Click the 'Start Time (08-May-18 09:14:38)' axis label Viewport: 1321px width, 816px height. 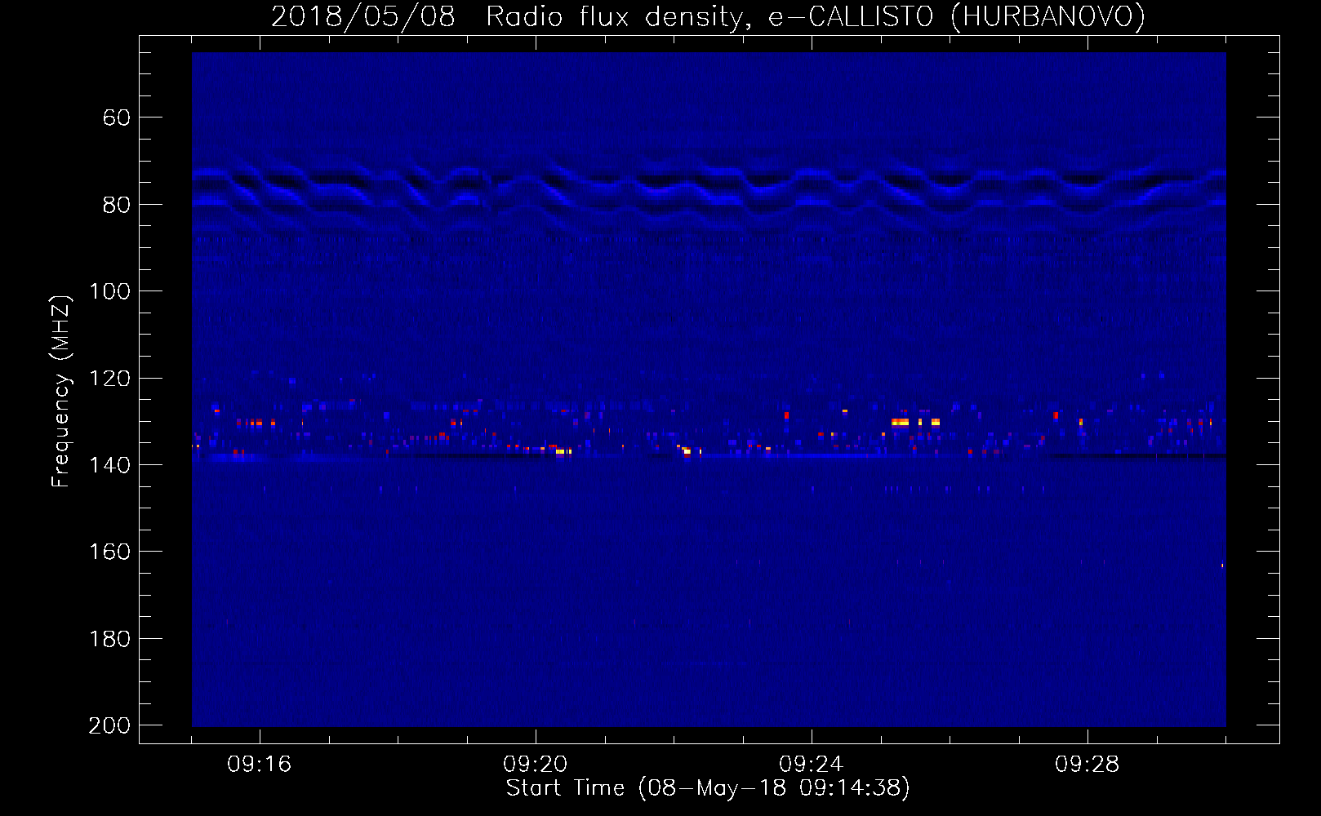click(708, 788)
